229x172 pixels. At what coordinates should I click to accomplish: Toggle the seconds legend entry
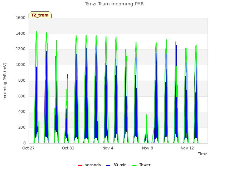click(89, 165)
